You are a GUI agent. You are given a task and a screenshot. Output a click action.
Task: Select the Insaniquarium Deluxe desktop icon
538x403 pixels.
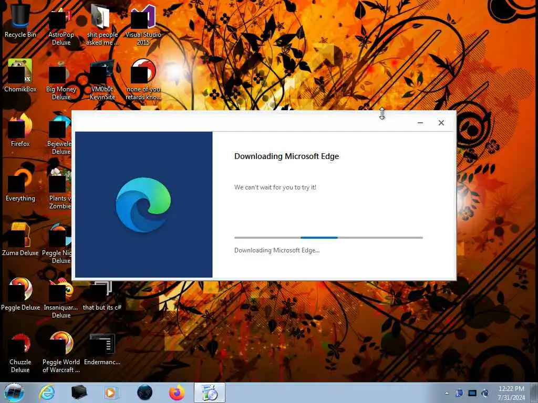tap(61, 298)
